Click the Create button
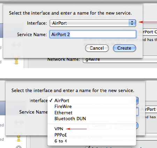 [124, 48]
